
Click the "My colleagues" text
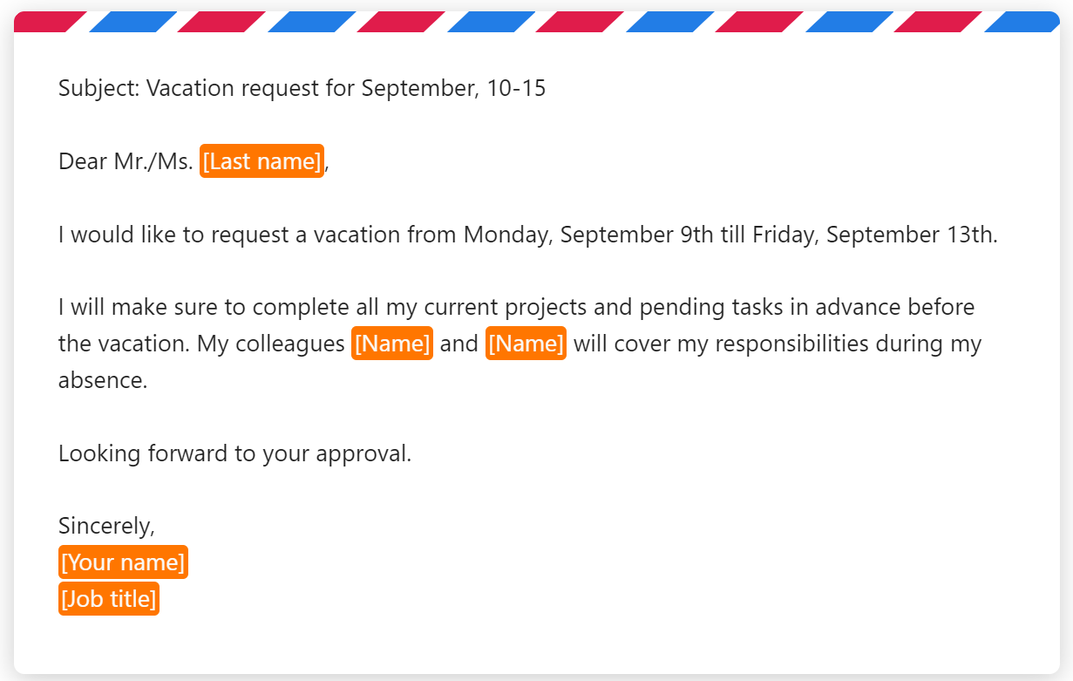coord(271,344)
